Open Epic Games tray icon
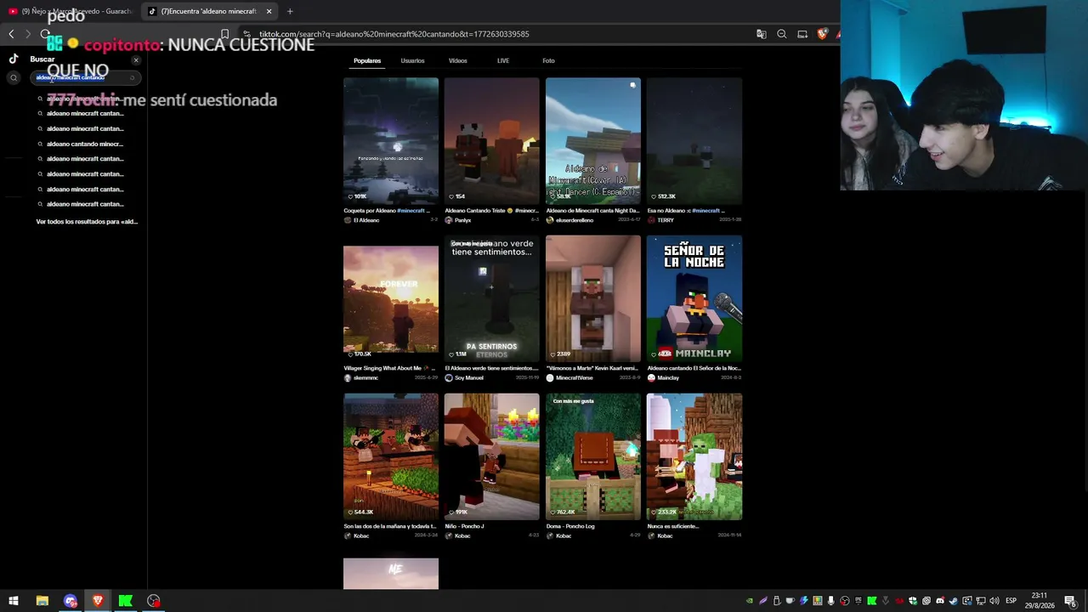The image size is (1088, 612). tap(858, 601)
